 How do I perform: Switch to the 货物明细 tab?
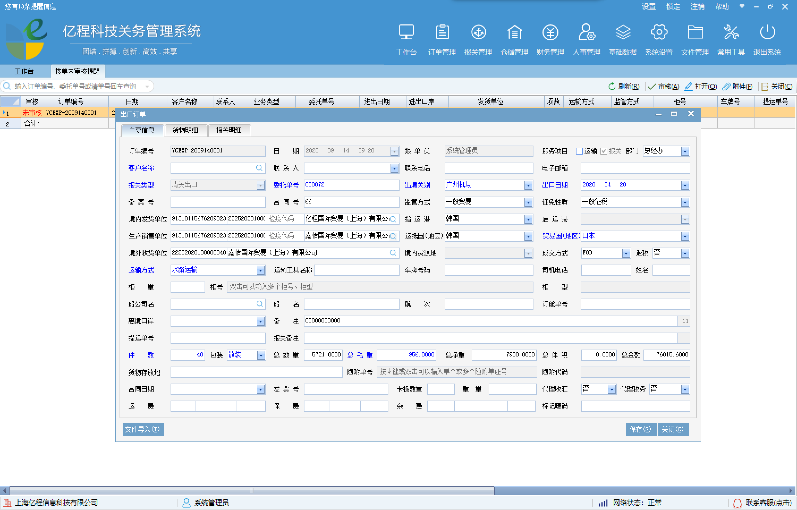186,130
